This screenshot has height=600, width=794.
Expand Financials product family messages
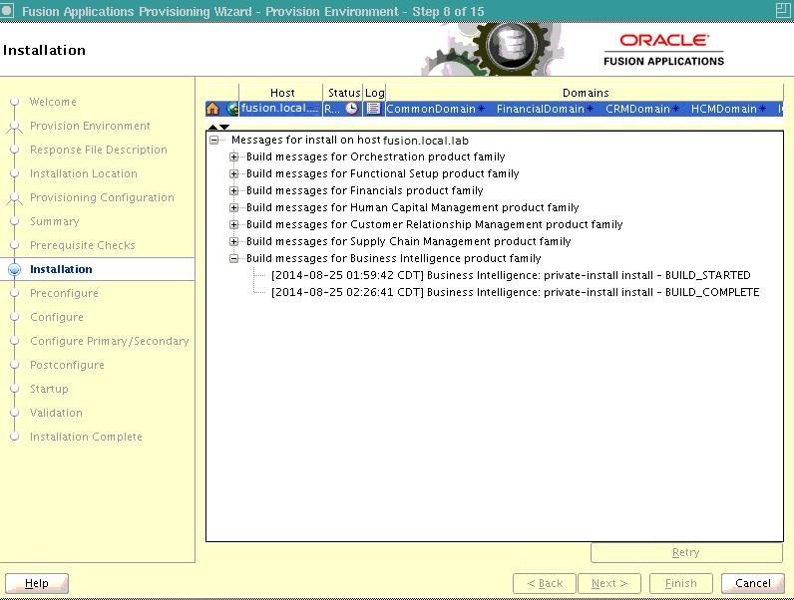pyautogui.click(x=233, y=190)
